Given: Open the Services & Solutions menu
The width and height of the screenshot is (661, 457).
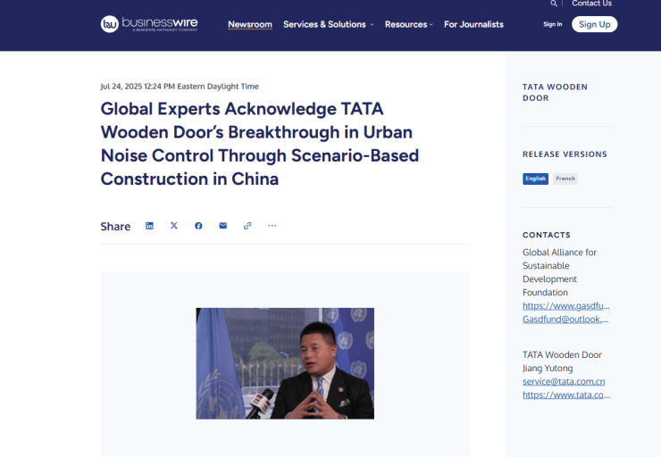Looking at the screenshot, I should point(324,24).
